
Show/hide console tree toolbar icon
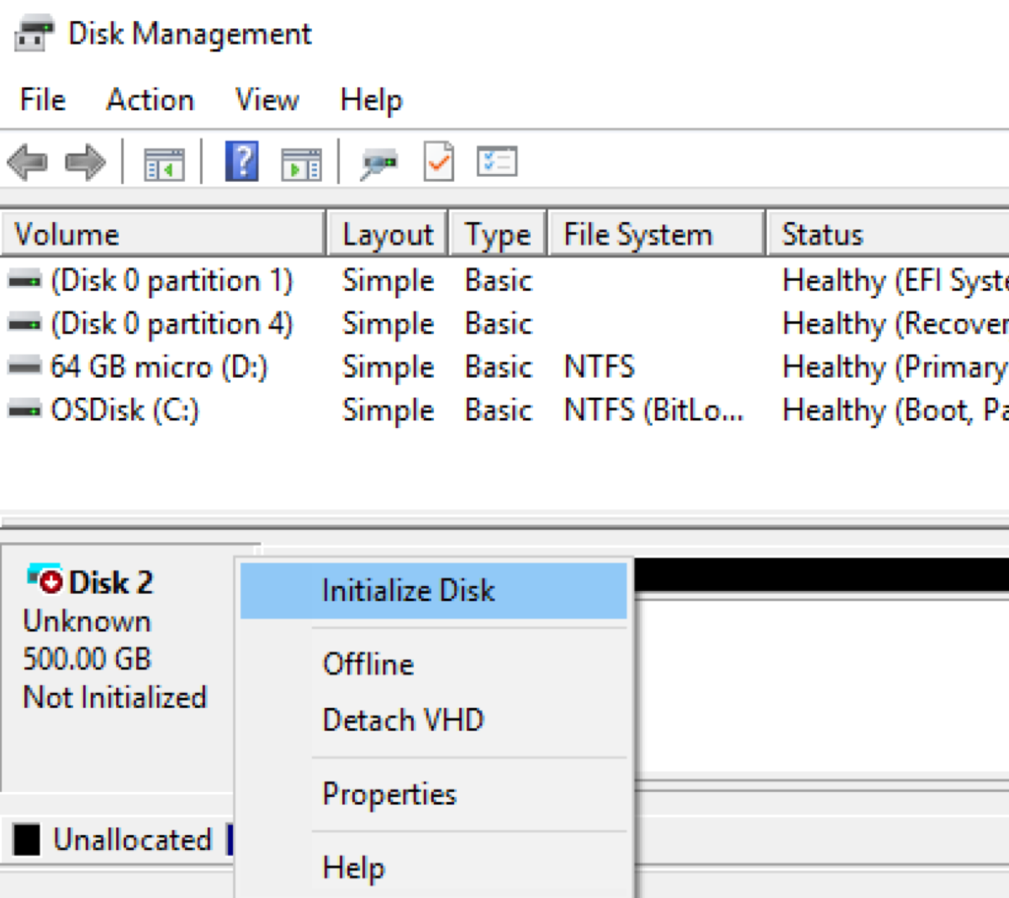pos(164,163)
